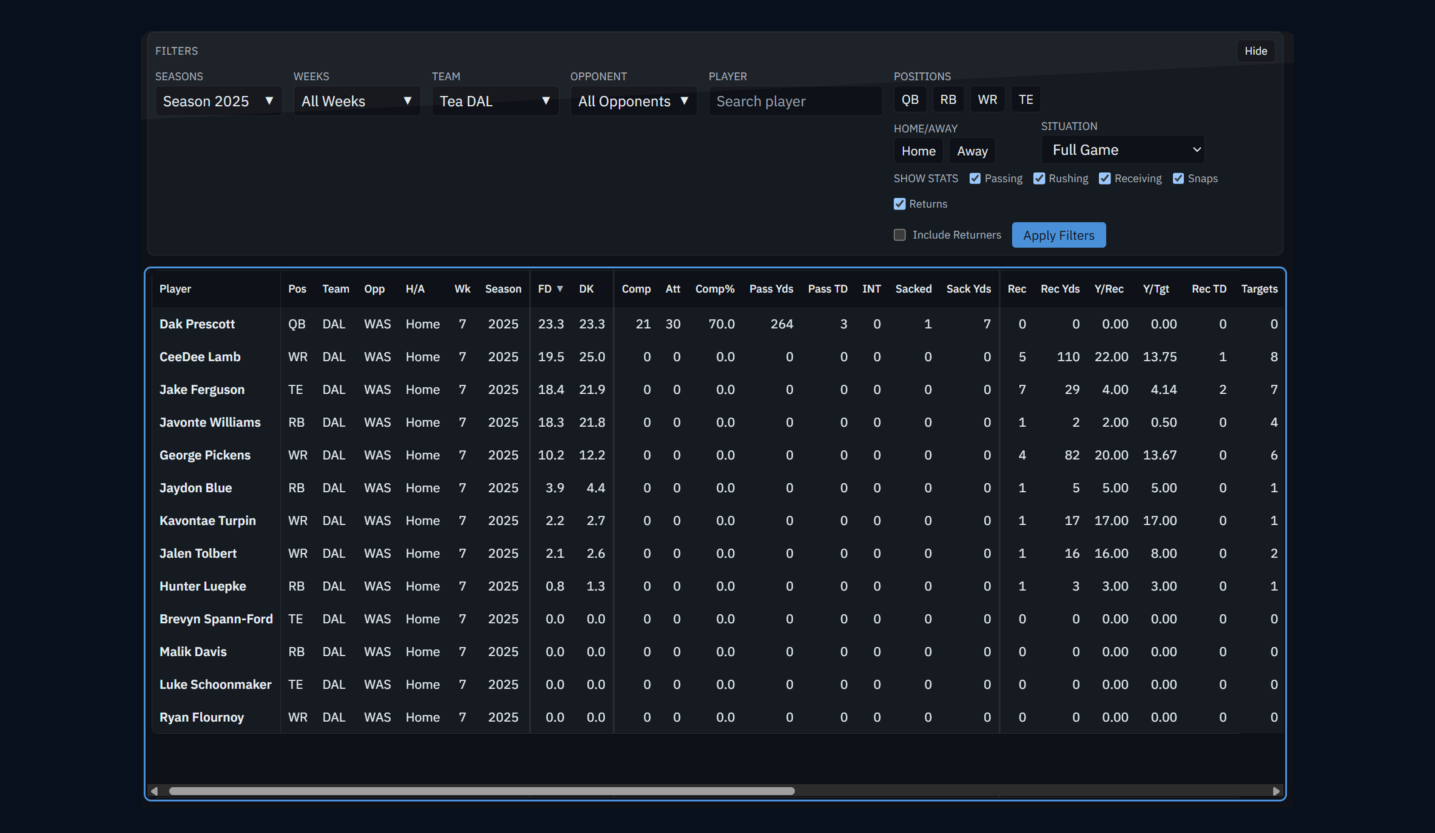Sort by the Wk column header
This screenshot has height=833, width=1435.
click(x=462, y=289)
